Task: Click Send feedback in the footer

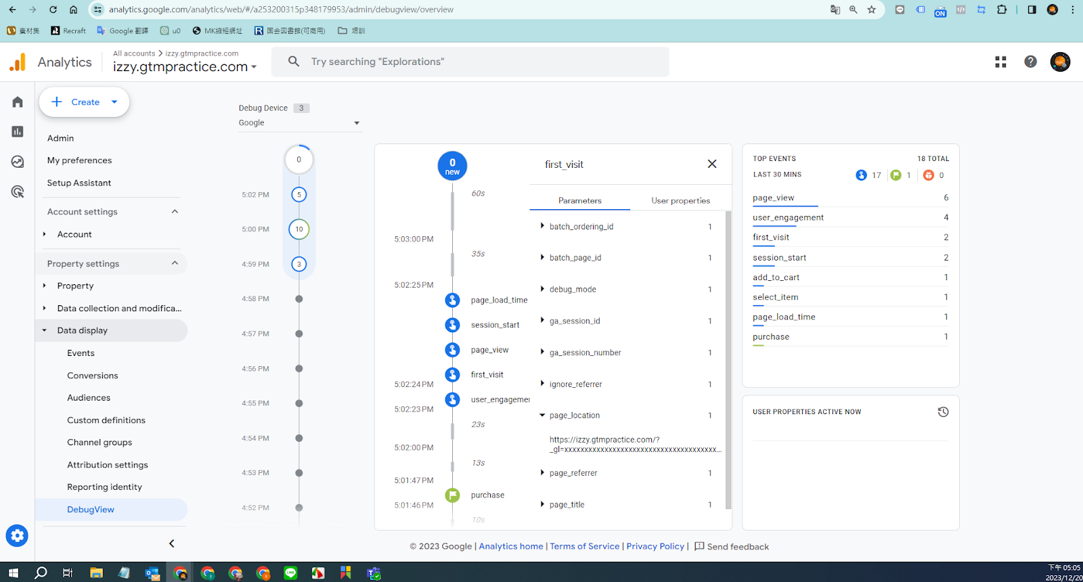Action: [x=732, y=547]
